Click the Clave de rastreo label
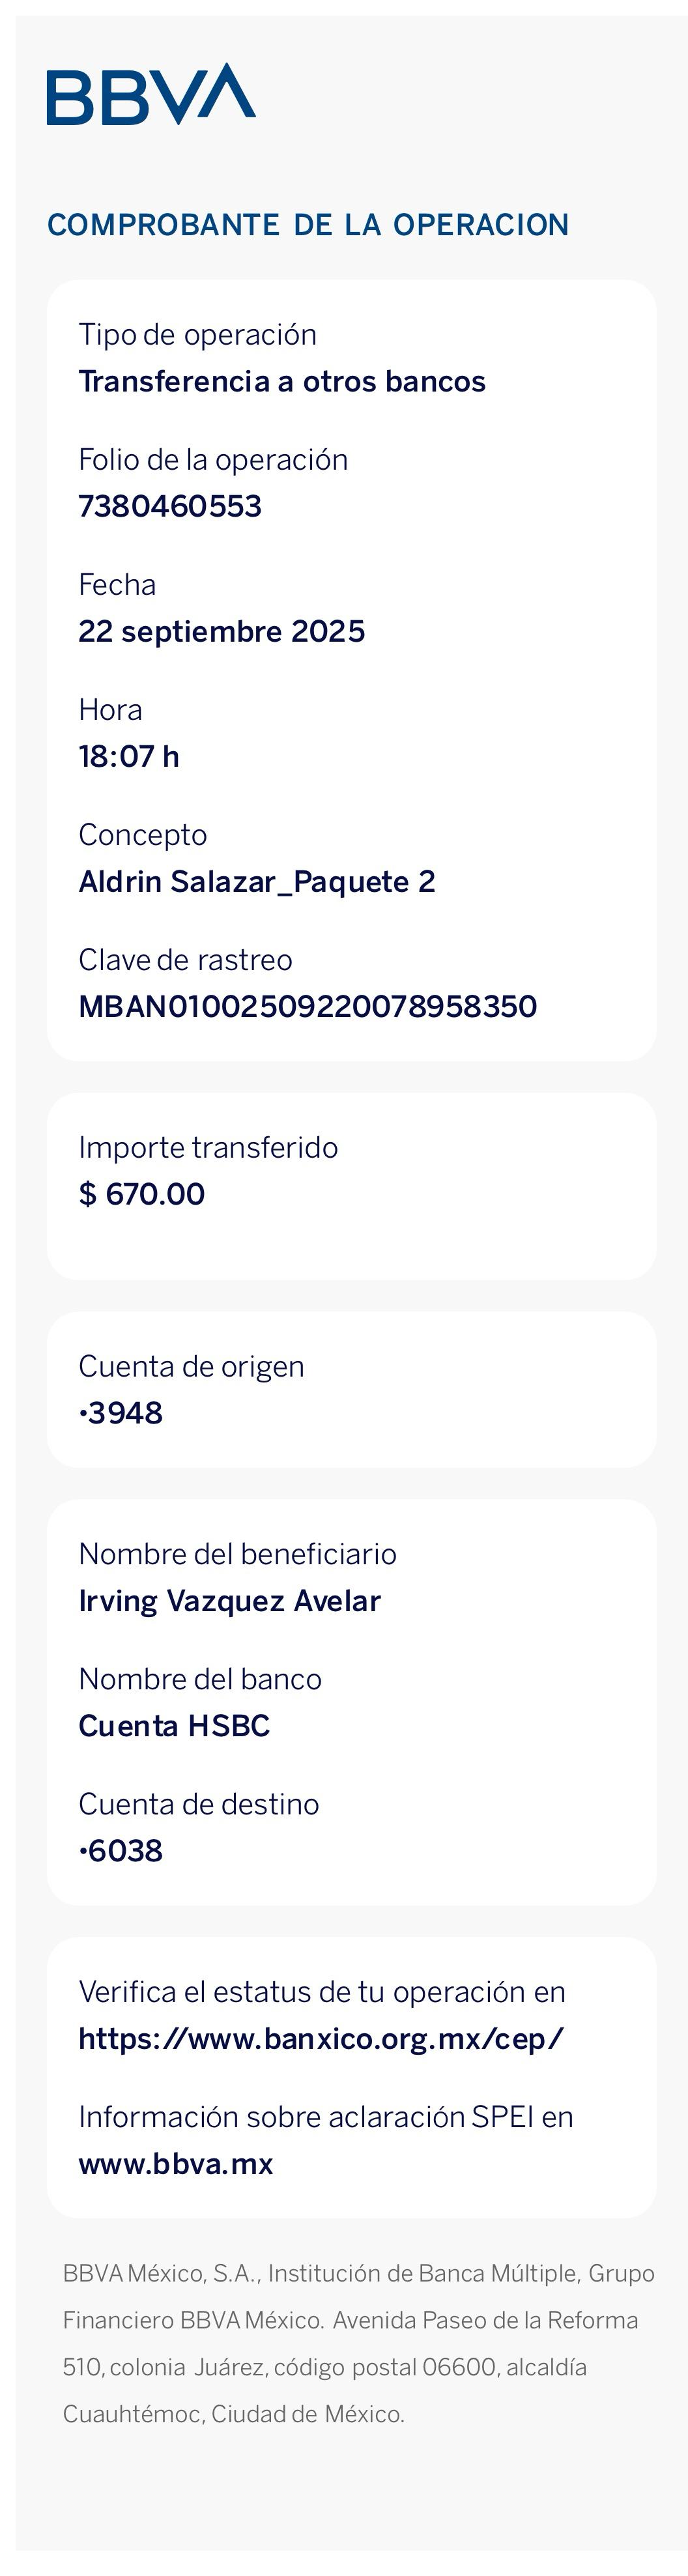The width and height of the screenshot is (688, 2576). (x=186, y=960)
